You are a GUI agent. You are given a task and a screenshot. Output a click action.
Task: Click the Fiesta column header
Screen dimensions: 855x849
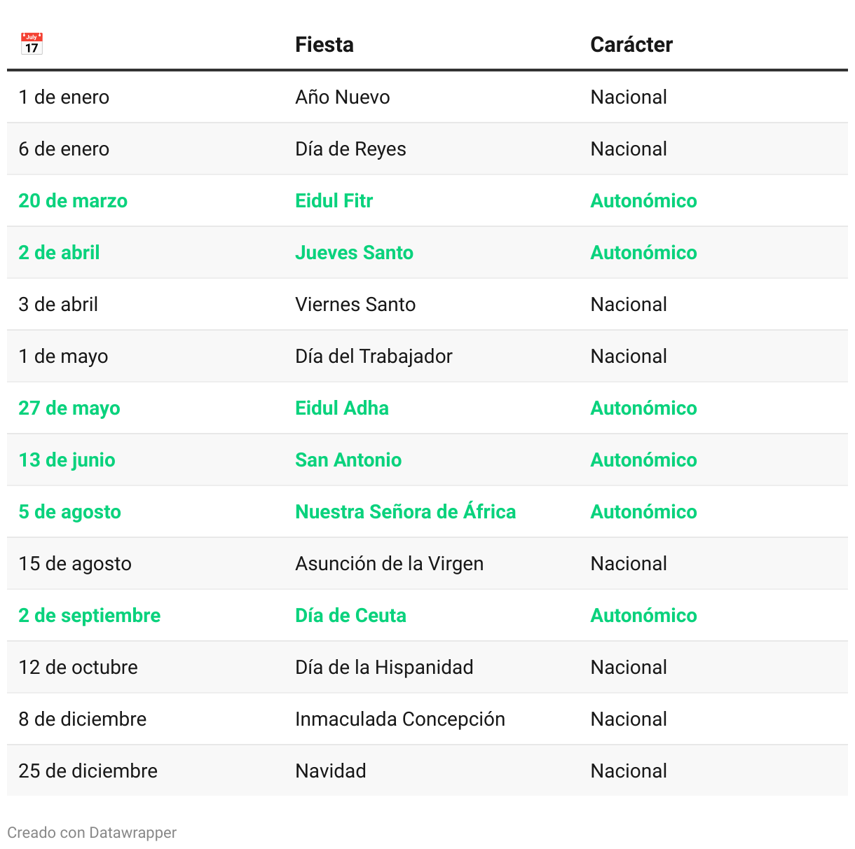pyautogui.click(x=324, y=45)
